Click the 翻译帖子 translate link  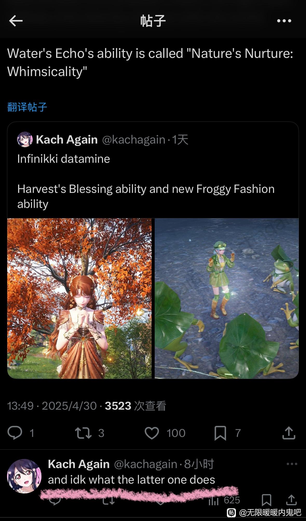click(27, 107)
